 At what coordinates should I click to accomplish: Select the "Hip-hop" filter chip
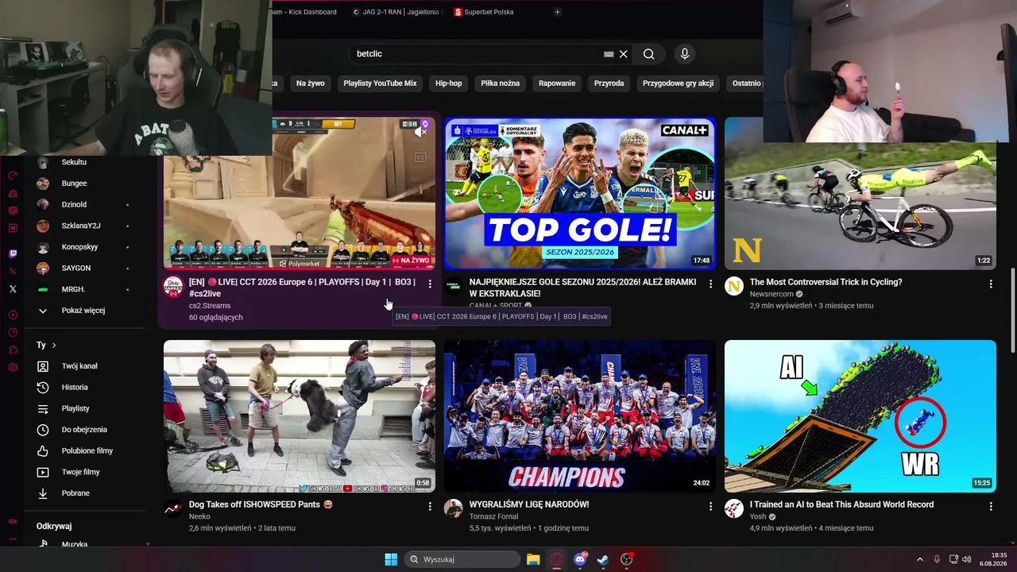click(x=449, y=83)
